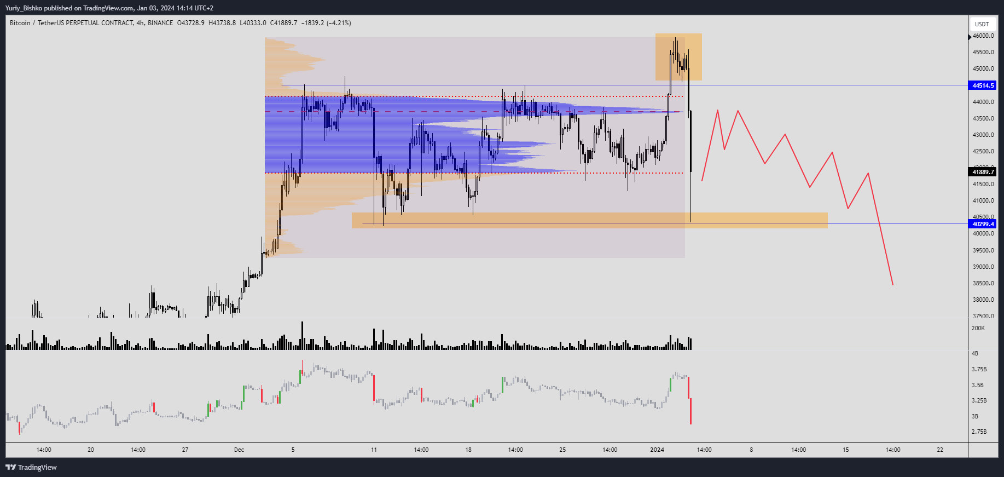Viewport: 1004px width, 477px height.
Task: Click the 44000.0 price axis tick
Action: click(x=983, y=102)
